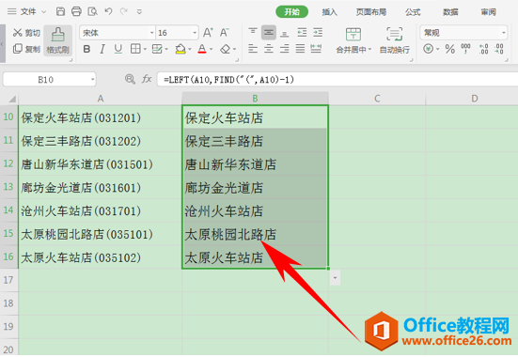
Task: Toggle italic formatting
Action: (x=102, y=49)
